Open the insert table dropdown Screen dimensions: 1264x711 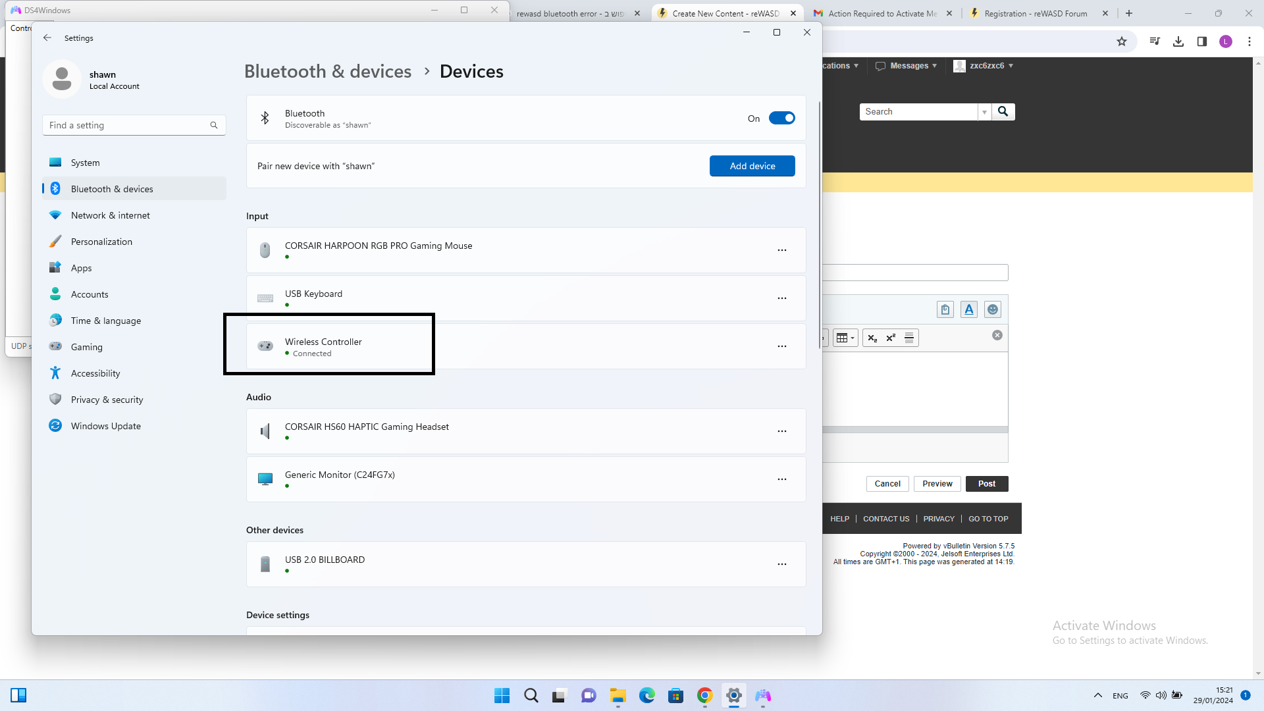[845, 338]
